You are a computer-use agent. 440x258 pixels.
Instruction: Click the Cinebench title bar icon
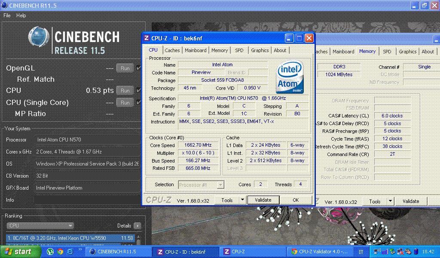[4, 5]
